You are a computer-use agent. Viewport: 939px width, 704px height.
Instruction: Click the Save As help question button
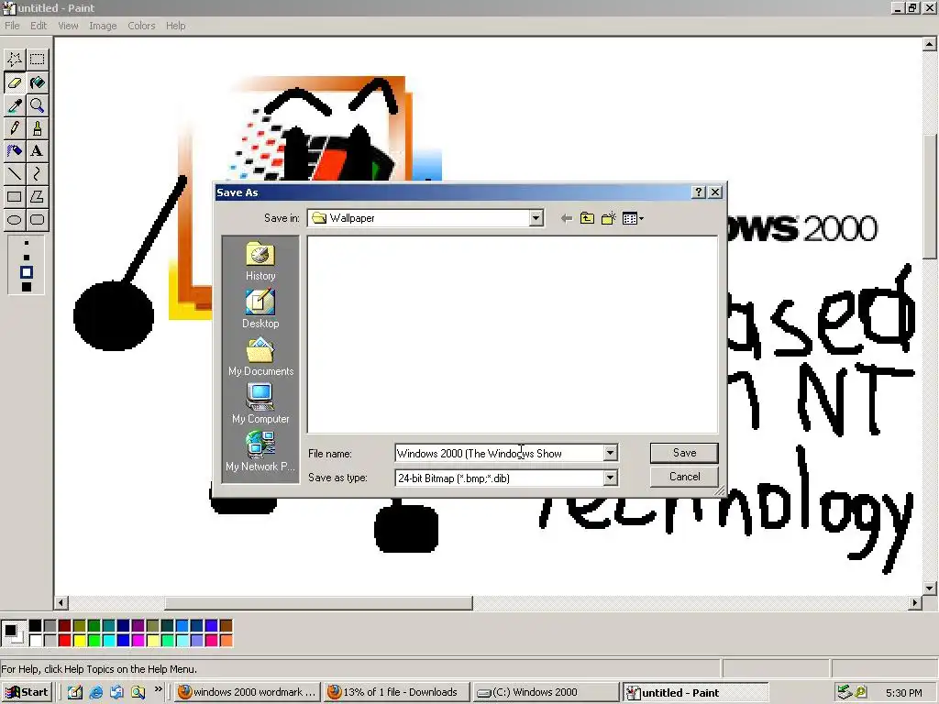point(698,192)
